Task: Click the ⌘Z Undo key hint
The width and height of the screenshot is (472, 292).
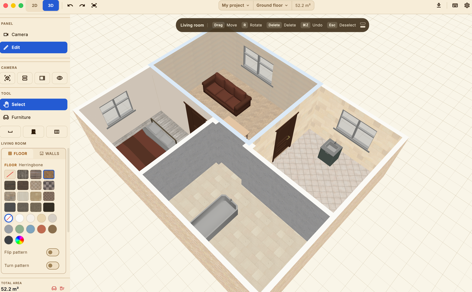Action: 312,25
